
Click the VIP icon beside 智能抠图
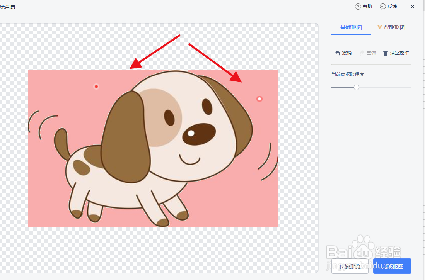[x=379, y=27]
